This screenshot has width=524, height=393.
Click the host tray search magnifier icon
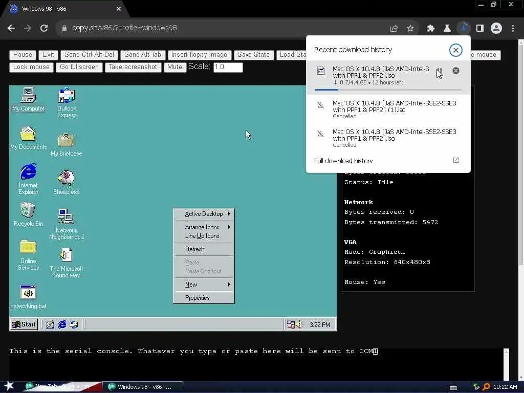coord(486,387)
